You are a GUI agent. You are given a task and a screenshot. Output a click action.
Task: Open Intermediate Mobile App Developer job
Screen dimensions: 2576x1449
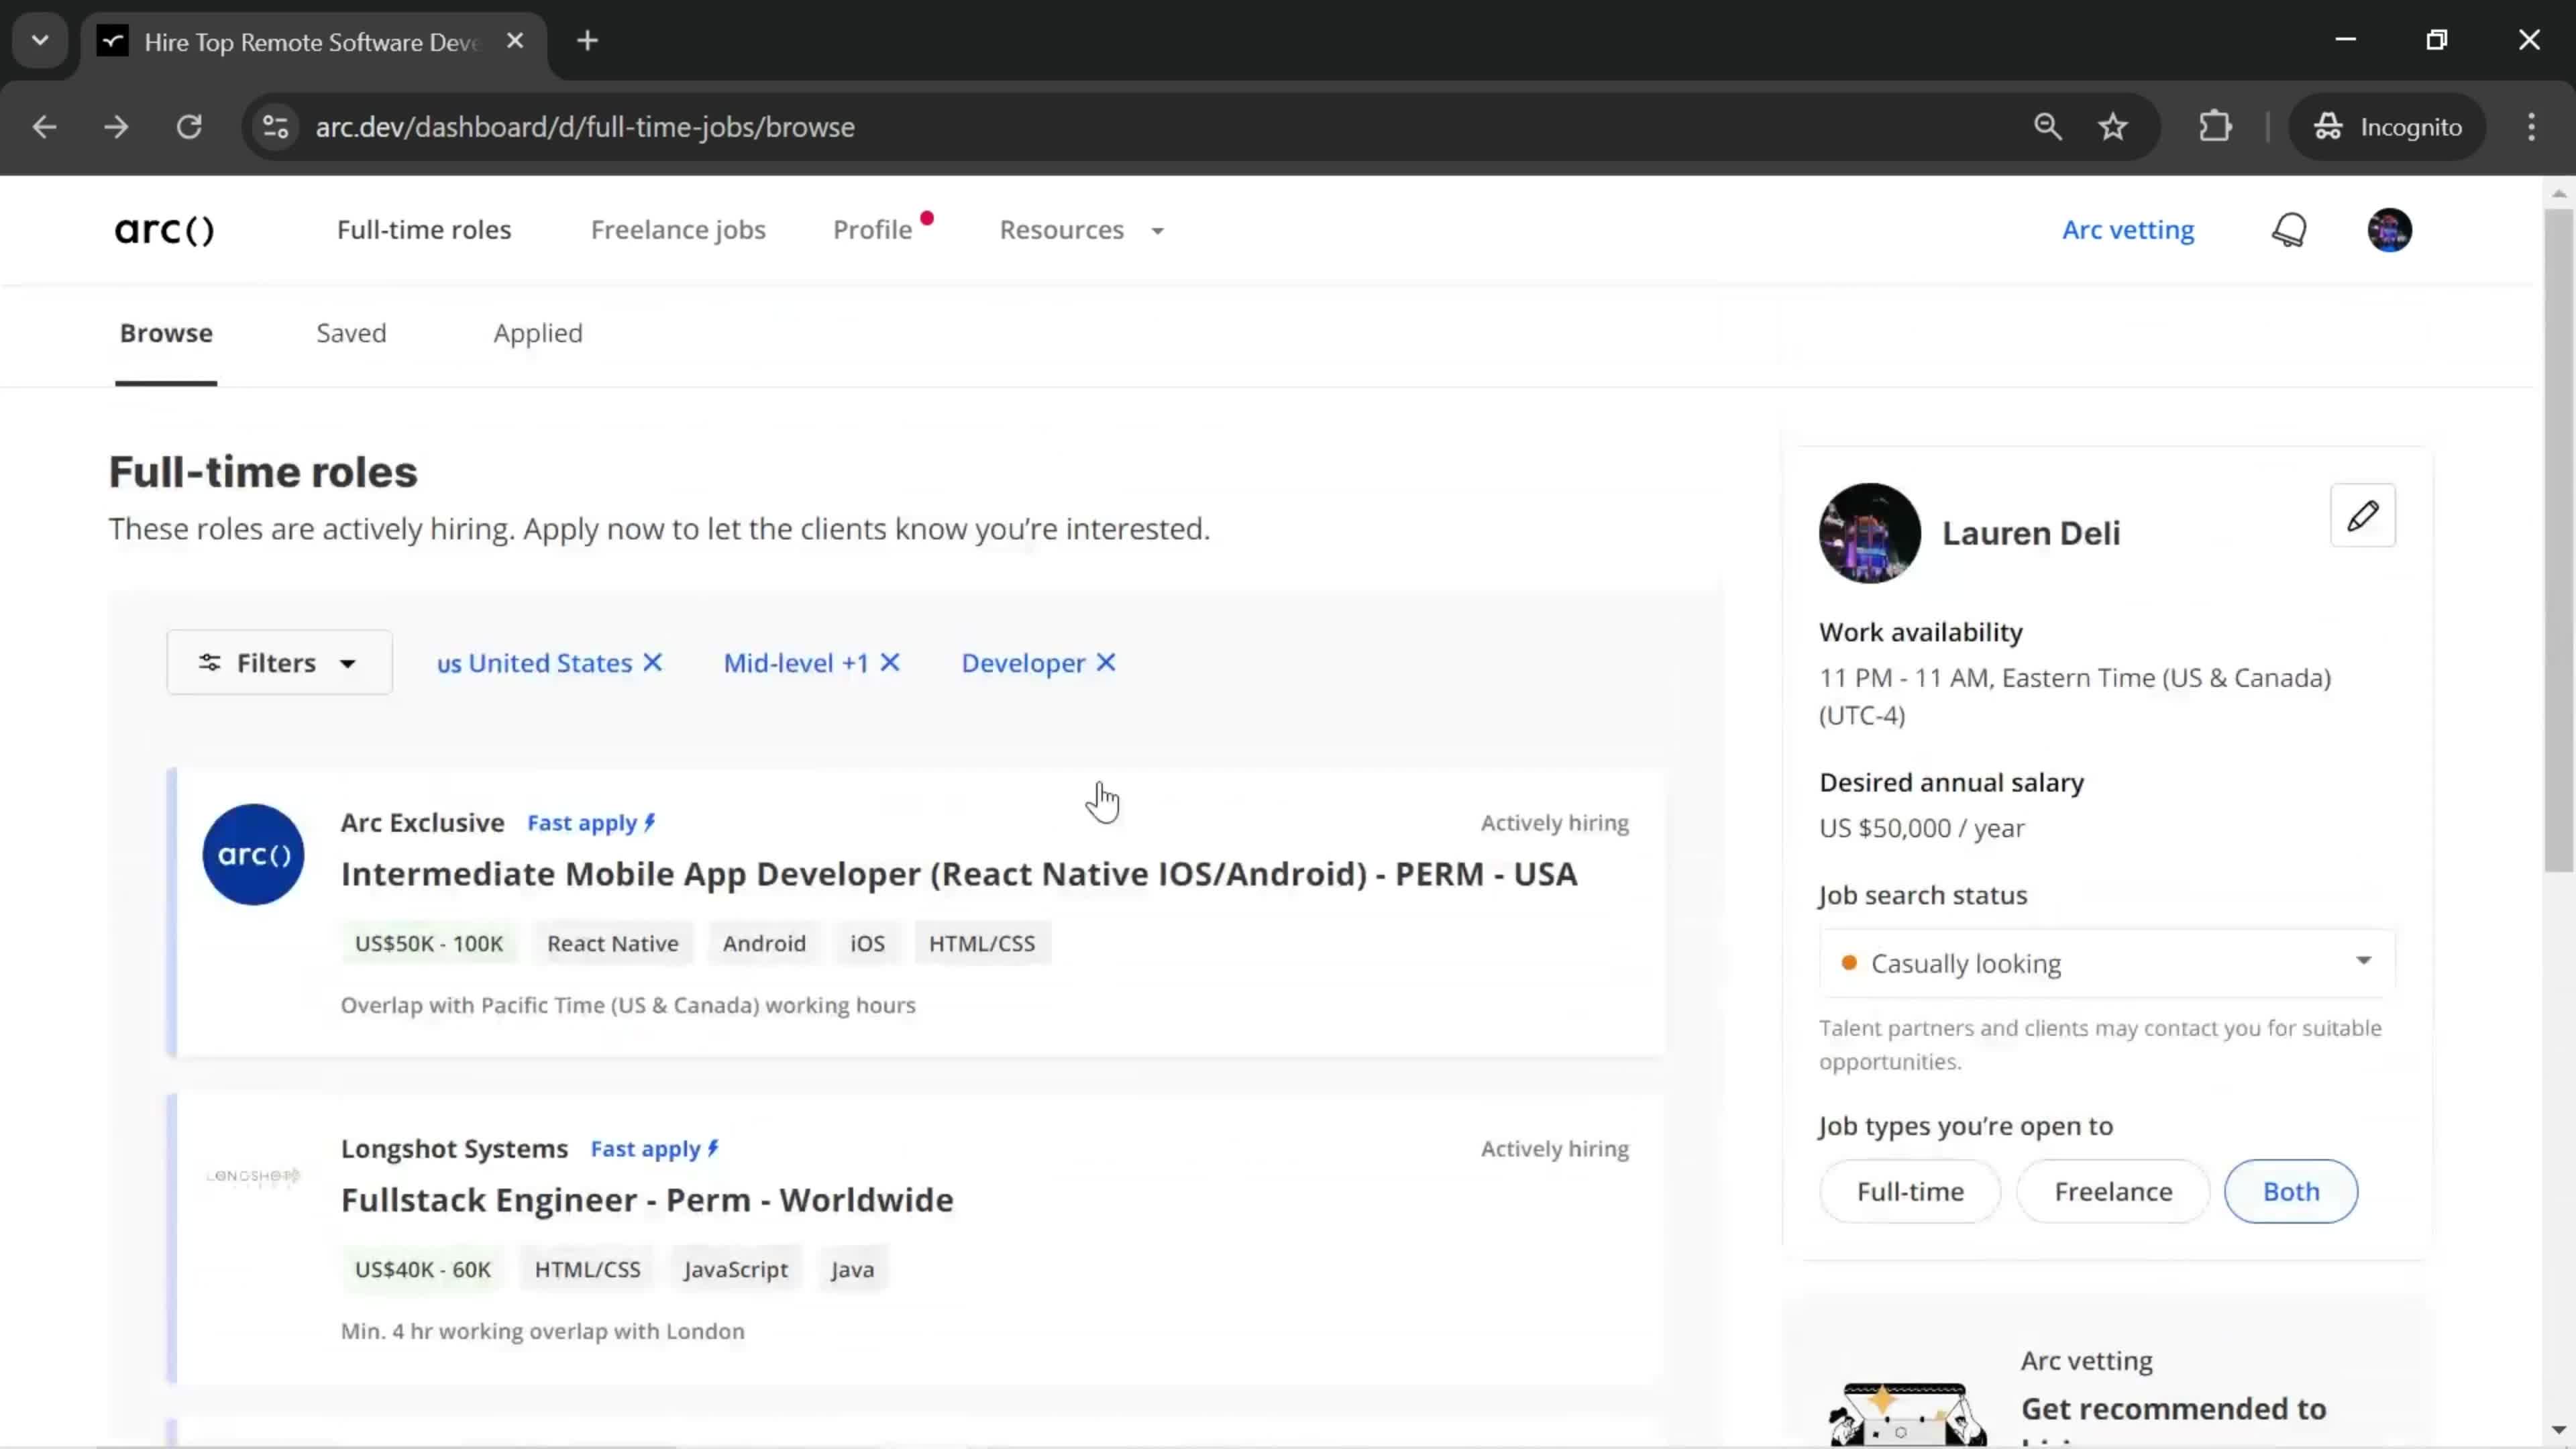tap(959, 874)
